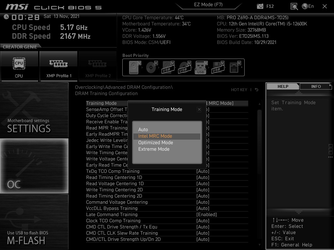This screenshot has width=334, height=250.
Task: Open Write Timing Centering 2D value
Action: point(203,190)
